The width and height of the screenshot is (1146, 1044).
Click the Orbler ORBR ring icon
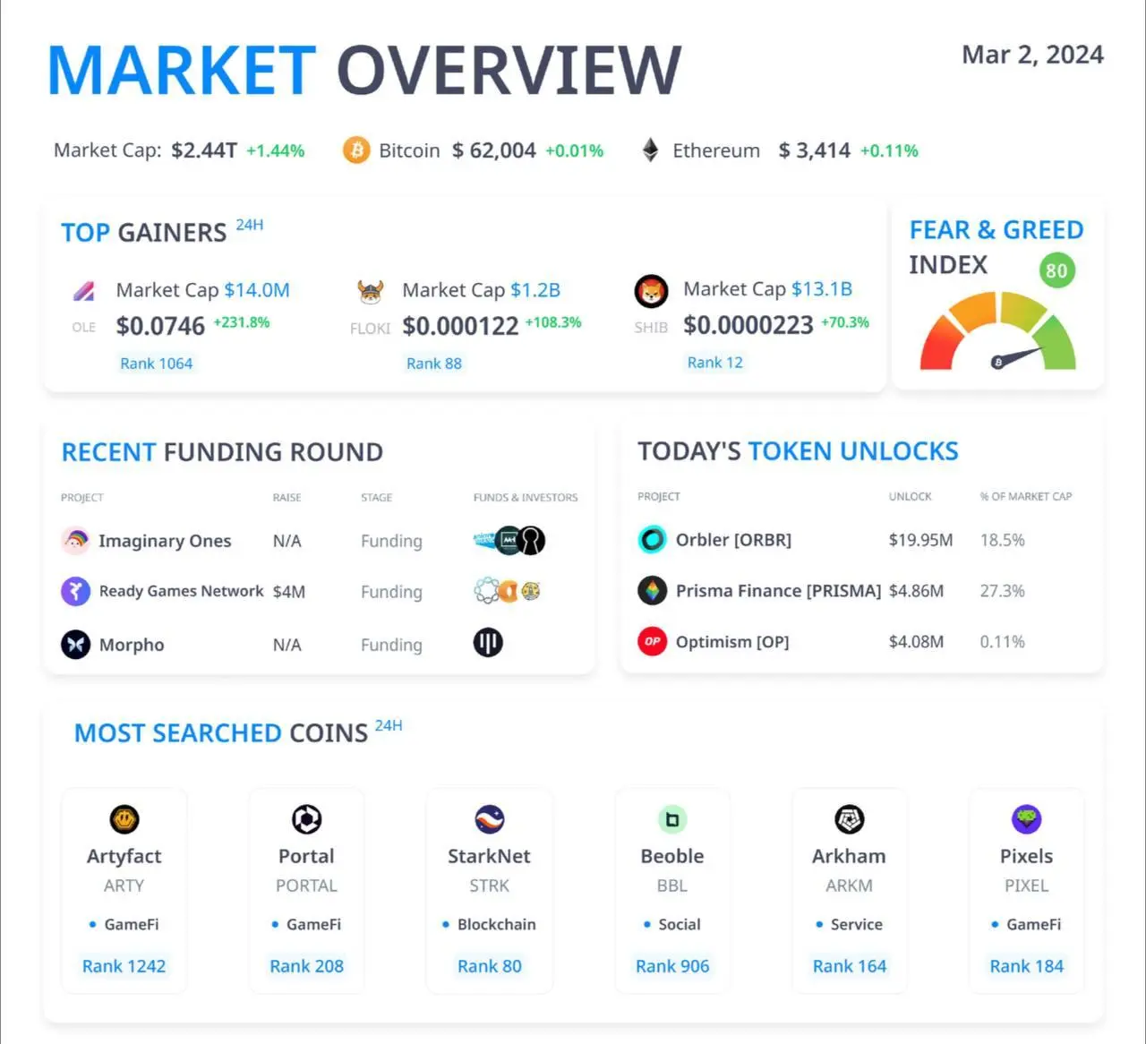[652, 539]
